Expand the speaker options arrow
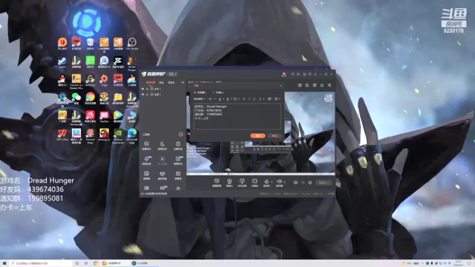475x267 pixels. (284, 182)
